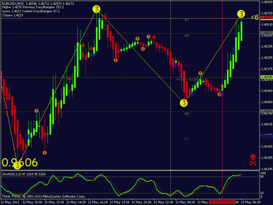Click the blue arrow on the red vertical line

click(x=222, y=94)
